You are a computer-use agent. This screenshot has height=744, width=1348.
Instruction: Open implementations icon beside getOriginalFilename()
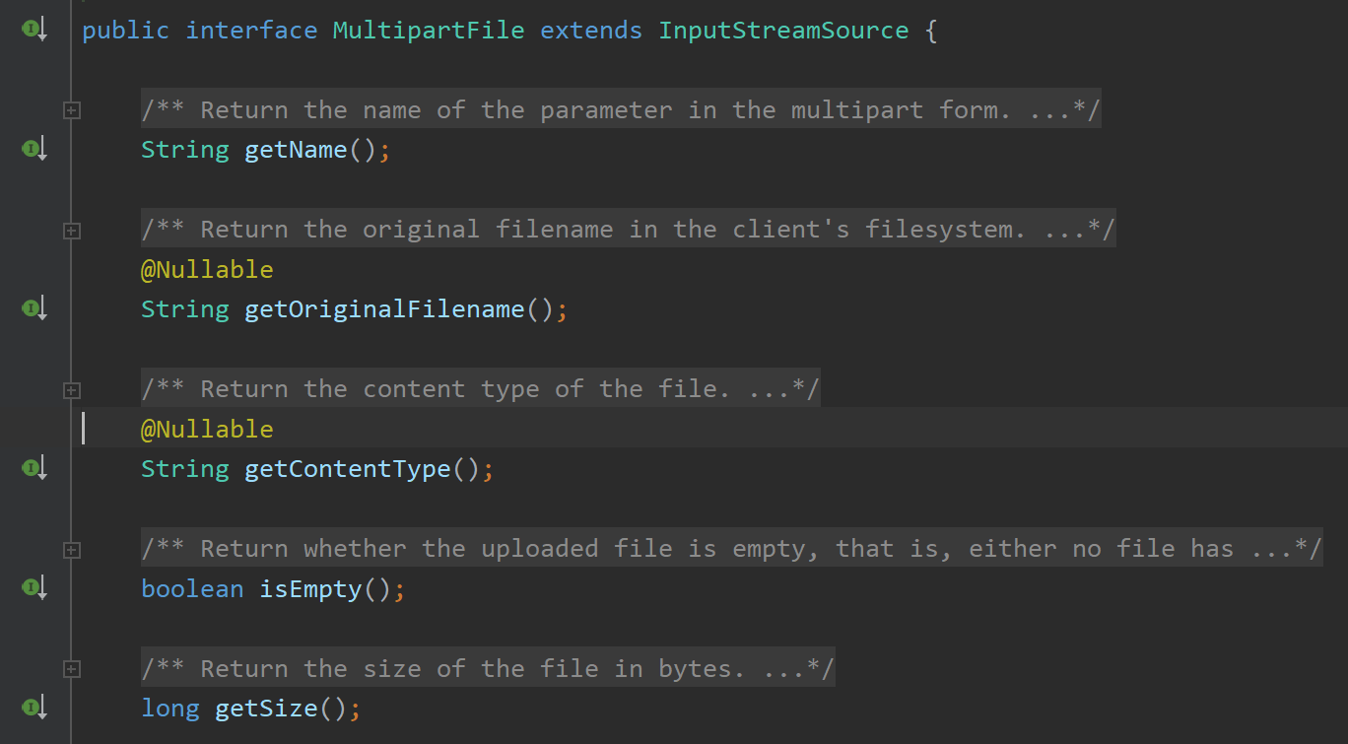(x=34, y=309)
